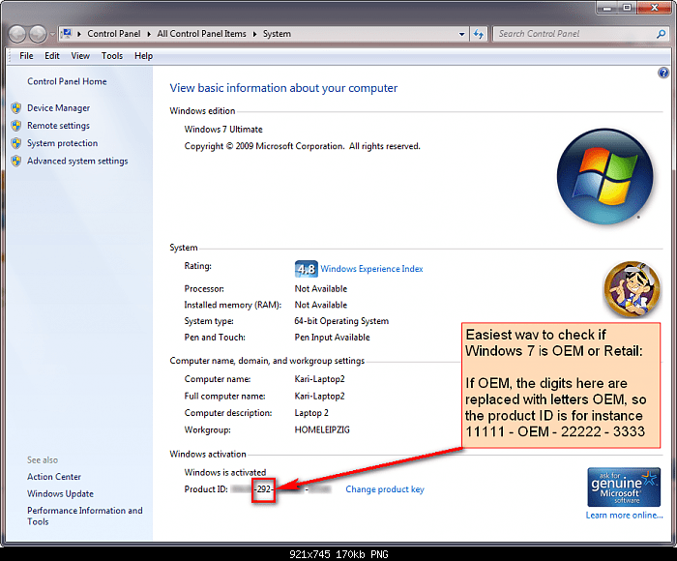Click the genuine Microsoft software badge
The image size is (677, 561).
click(624, 487)
